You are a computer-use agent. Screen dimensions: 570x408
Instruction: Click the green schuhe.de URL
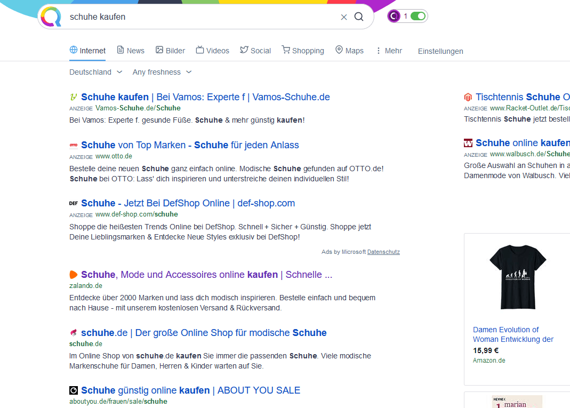(x=86, y=344)
